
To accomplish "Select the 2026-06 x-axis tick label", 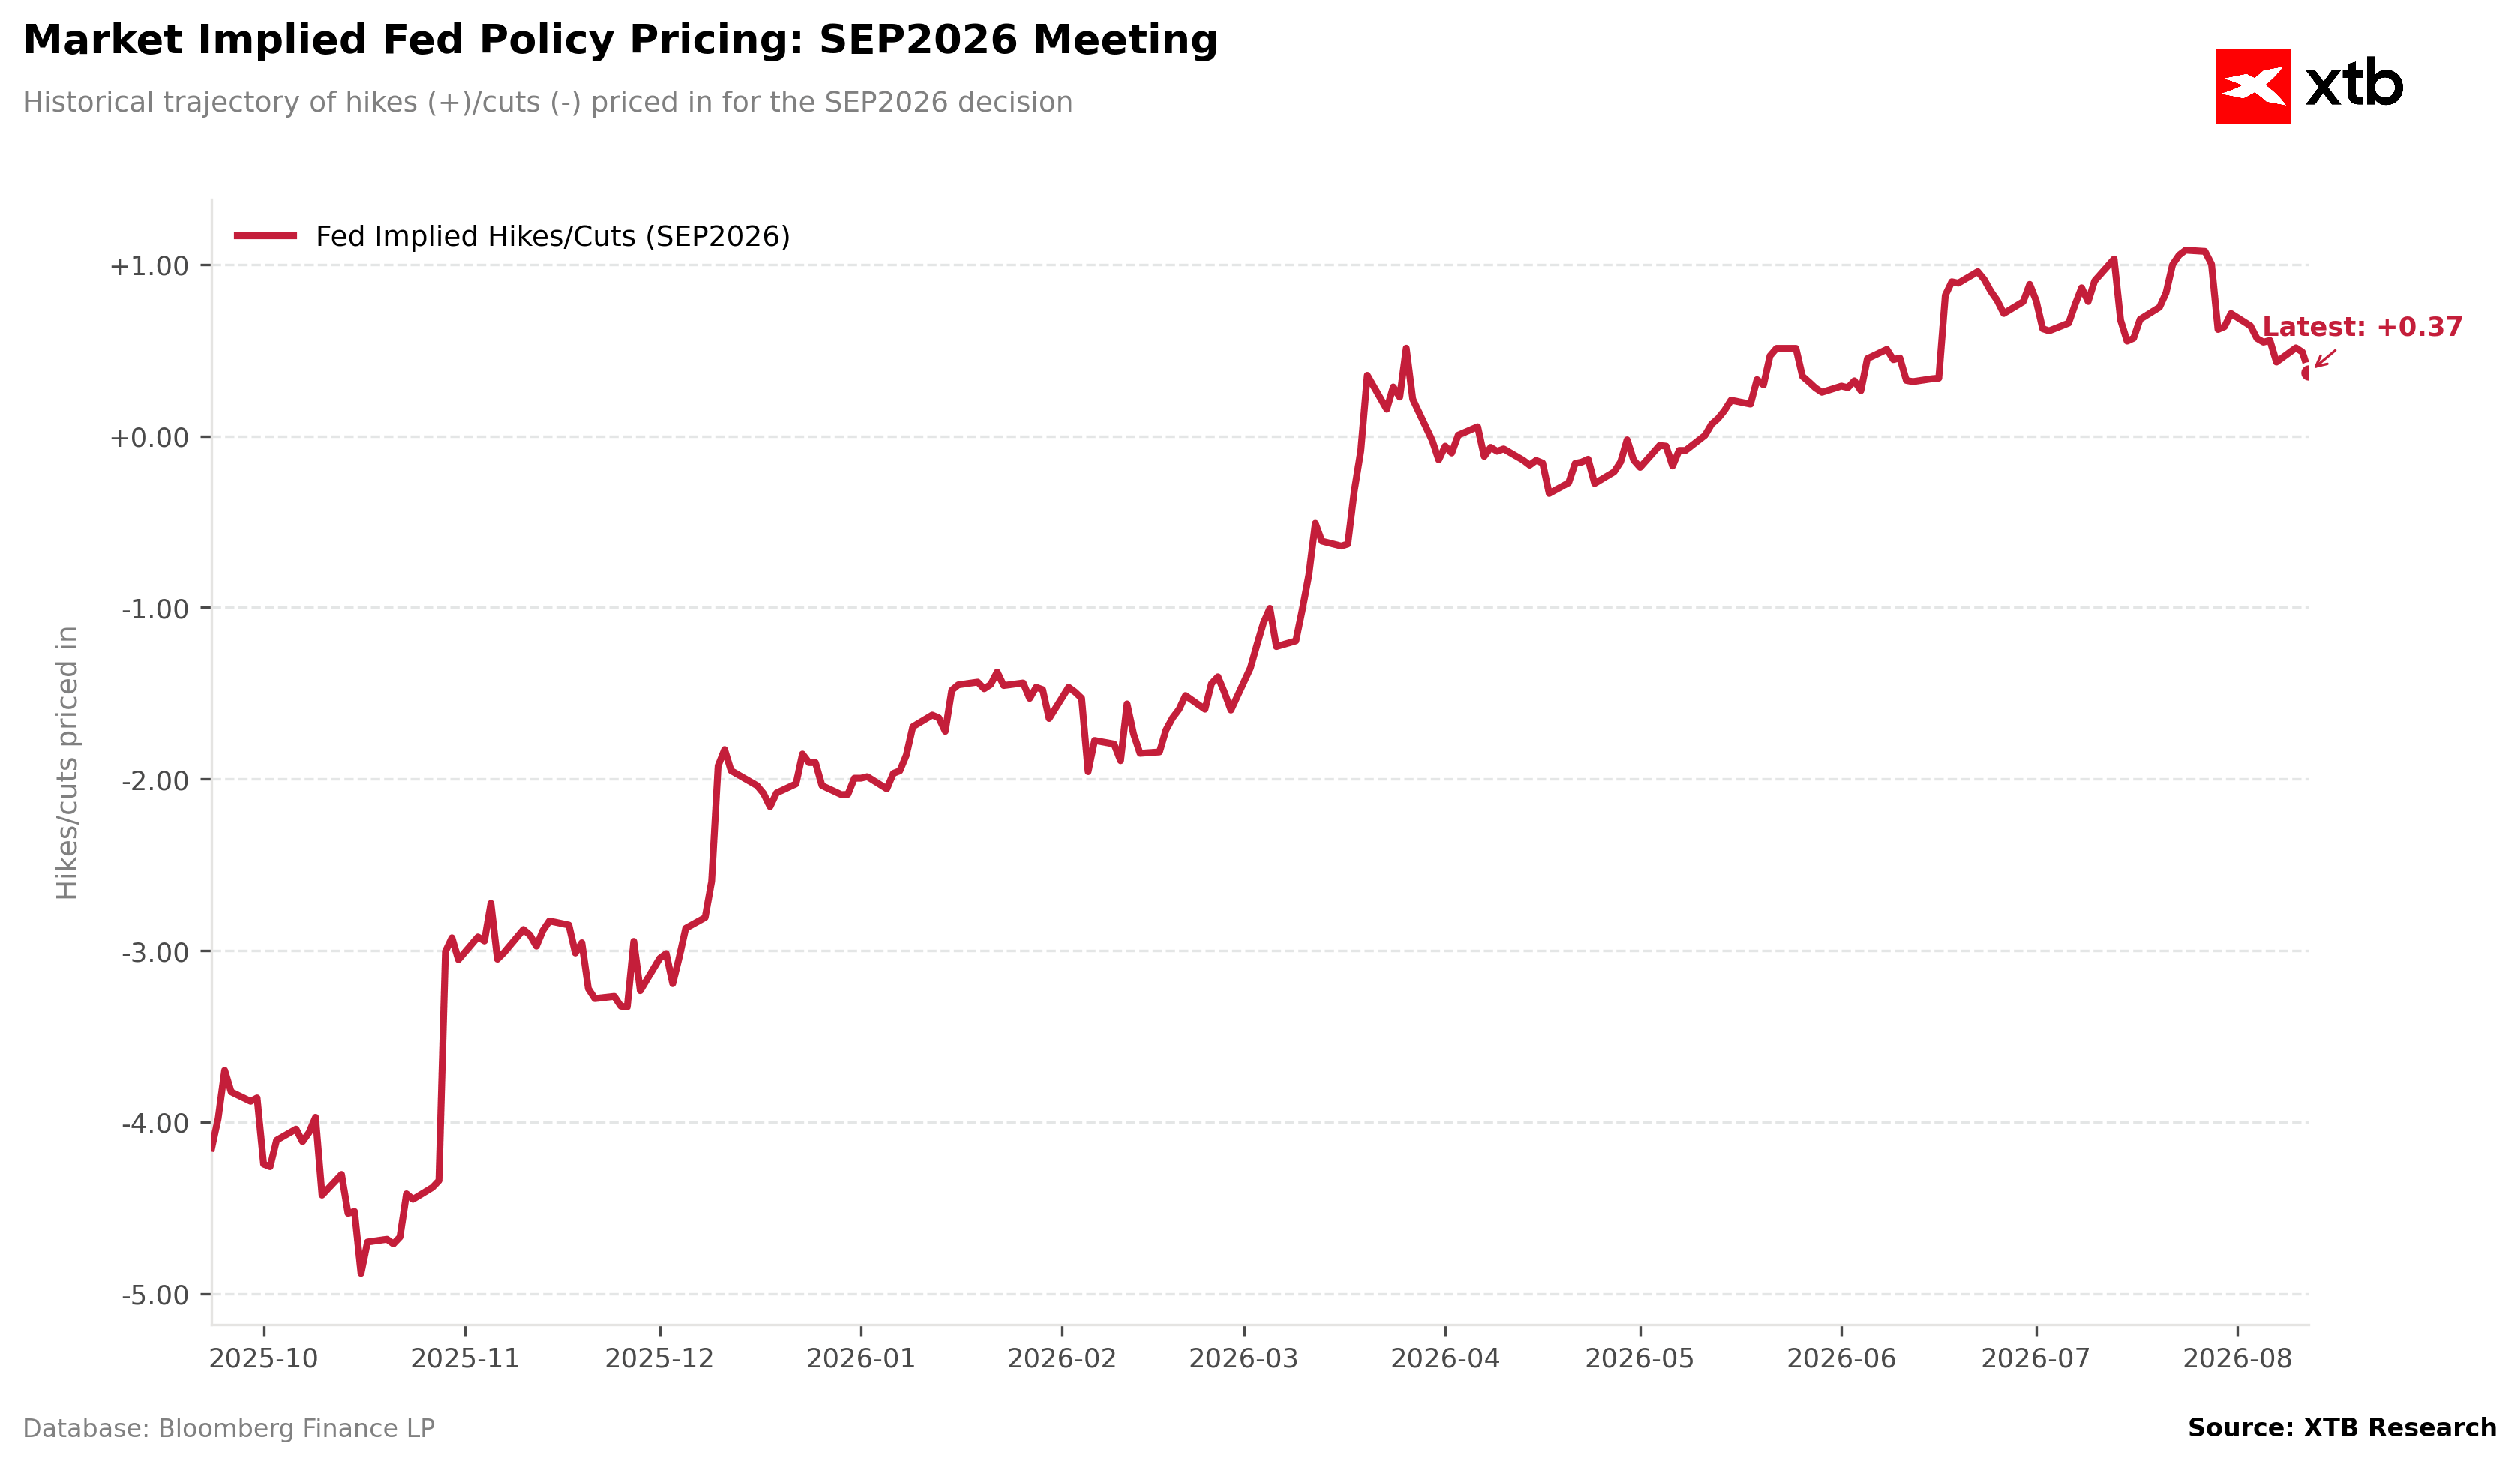I will tap(1841, 1359).
